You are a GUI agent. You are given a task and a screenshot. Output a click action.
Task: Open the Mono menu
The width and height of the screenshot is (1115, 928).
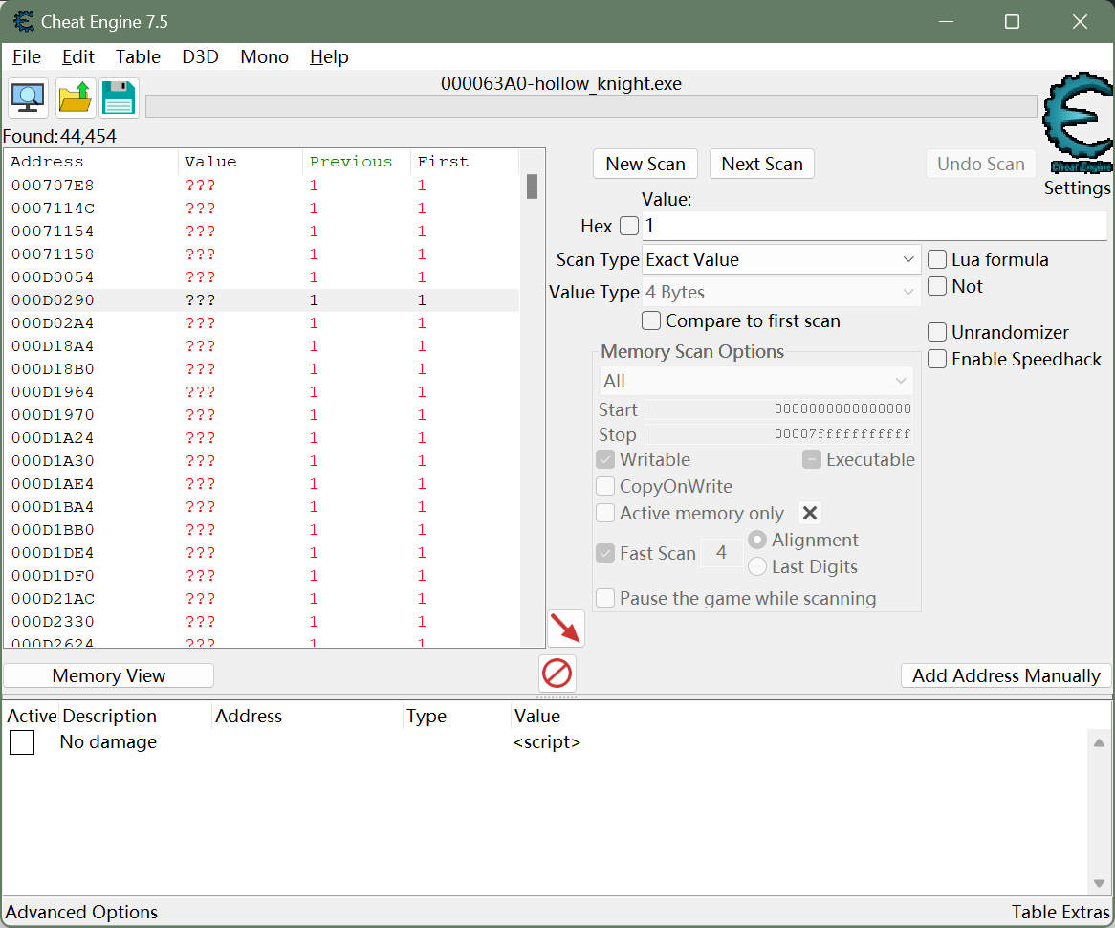(264, 56)
